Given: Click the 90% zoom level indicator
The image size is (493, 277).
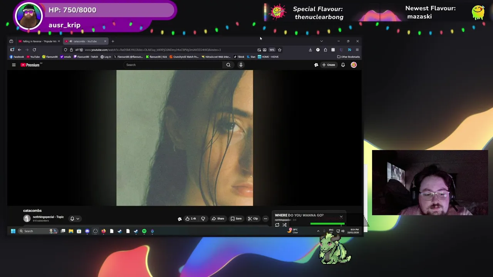Looking at the screenshot, I should (x=272, y=50).
